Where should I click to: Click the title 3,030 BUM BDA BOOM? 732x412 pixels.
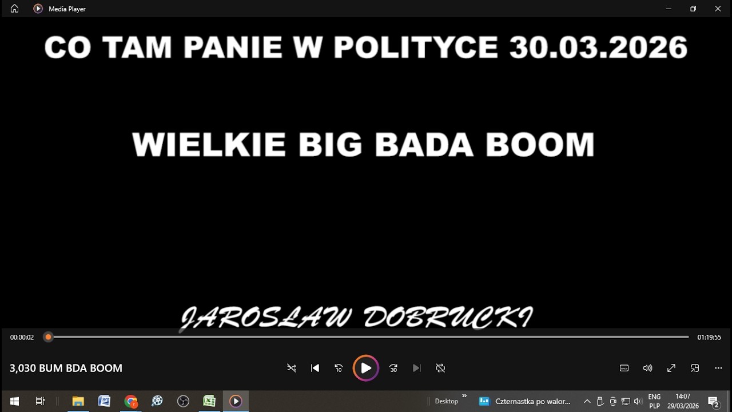coord(66,368)
